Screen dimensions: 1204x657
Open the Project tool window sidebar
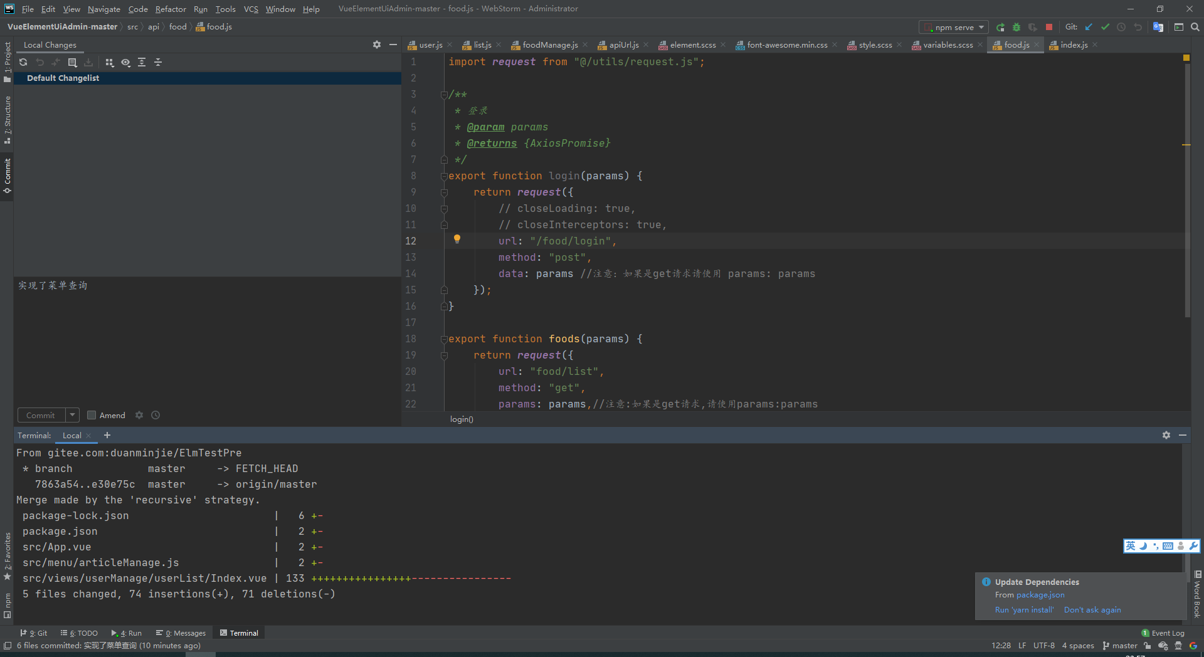pyautogui.click(x=7, y=62)
